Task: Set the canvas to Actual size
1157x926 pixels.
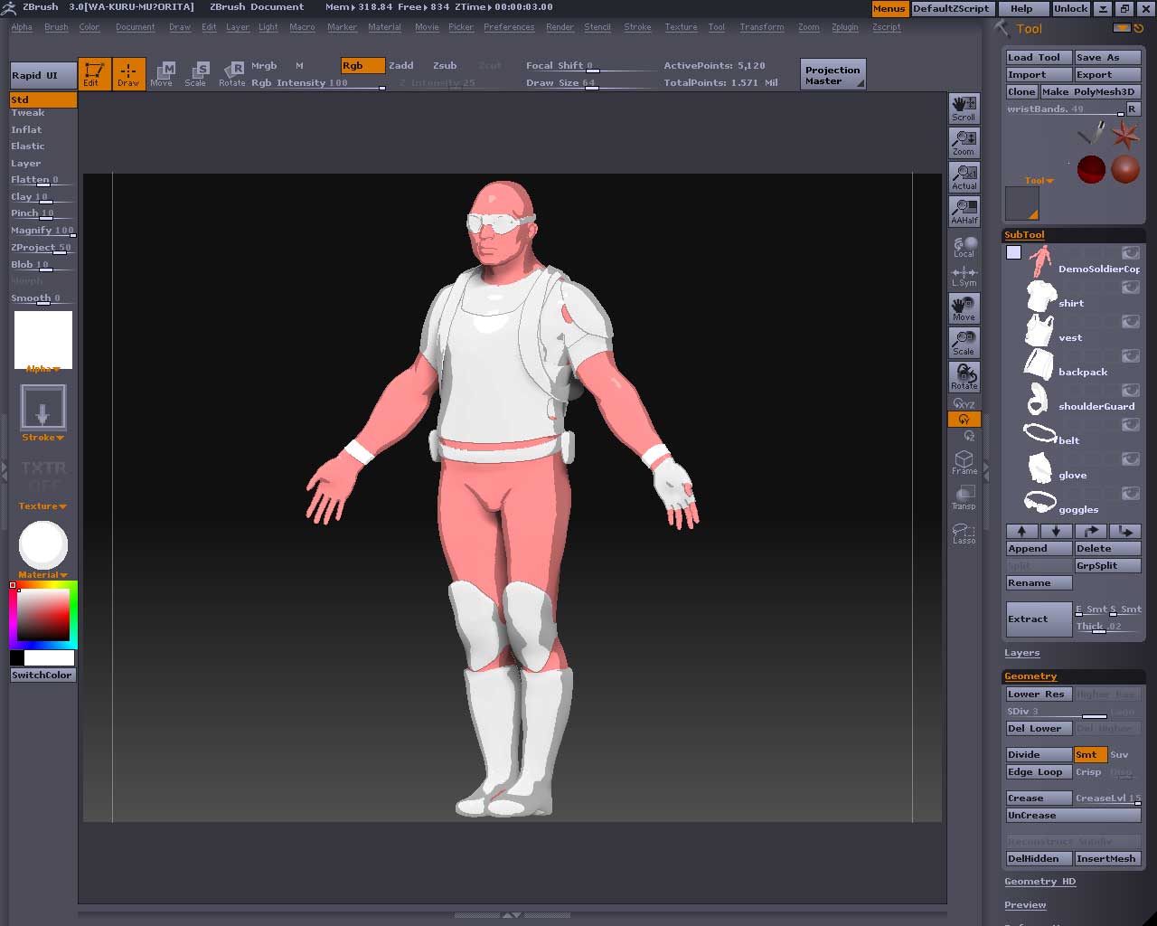Action: coord(964,177)
